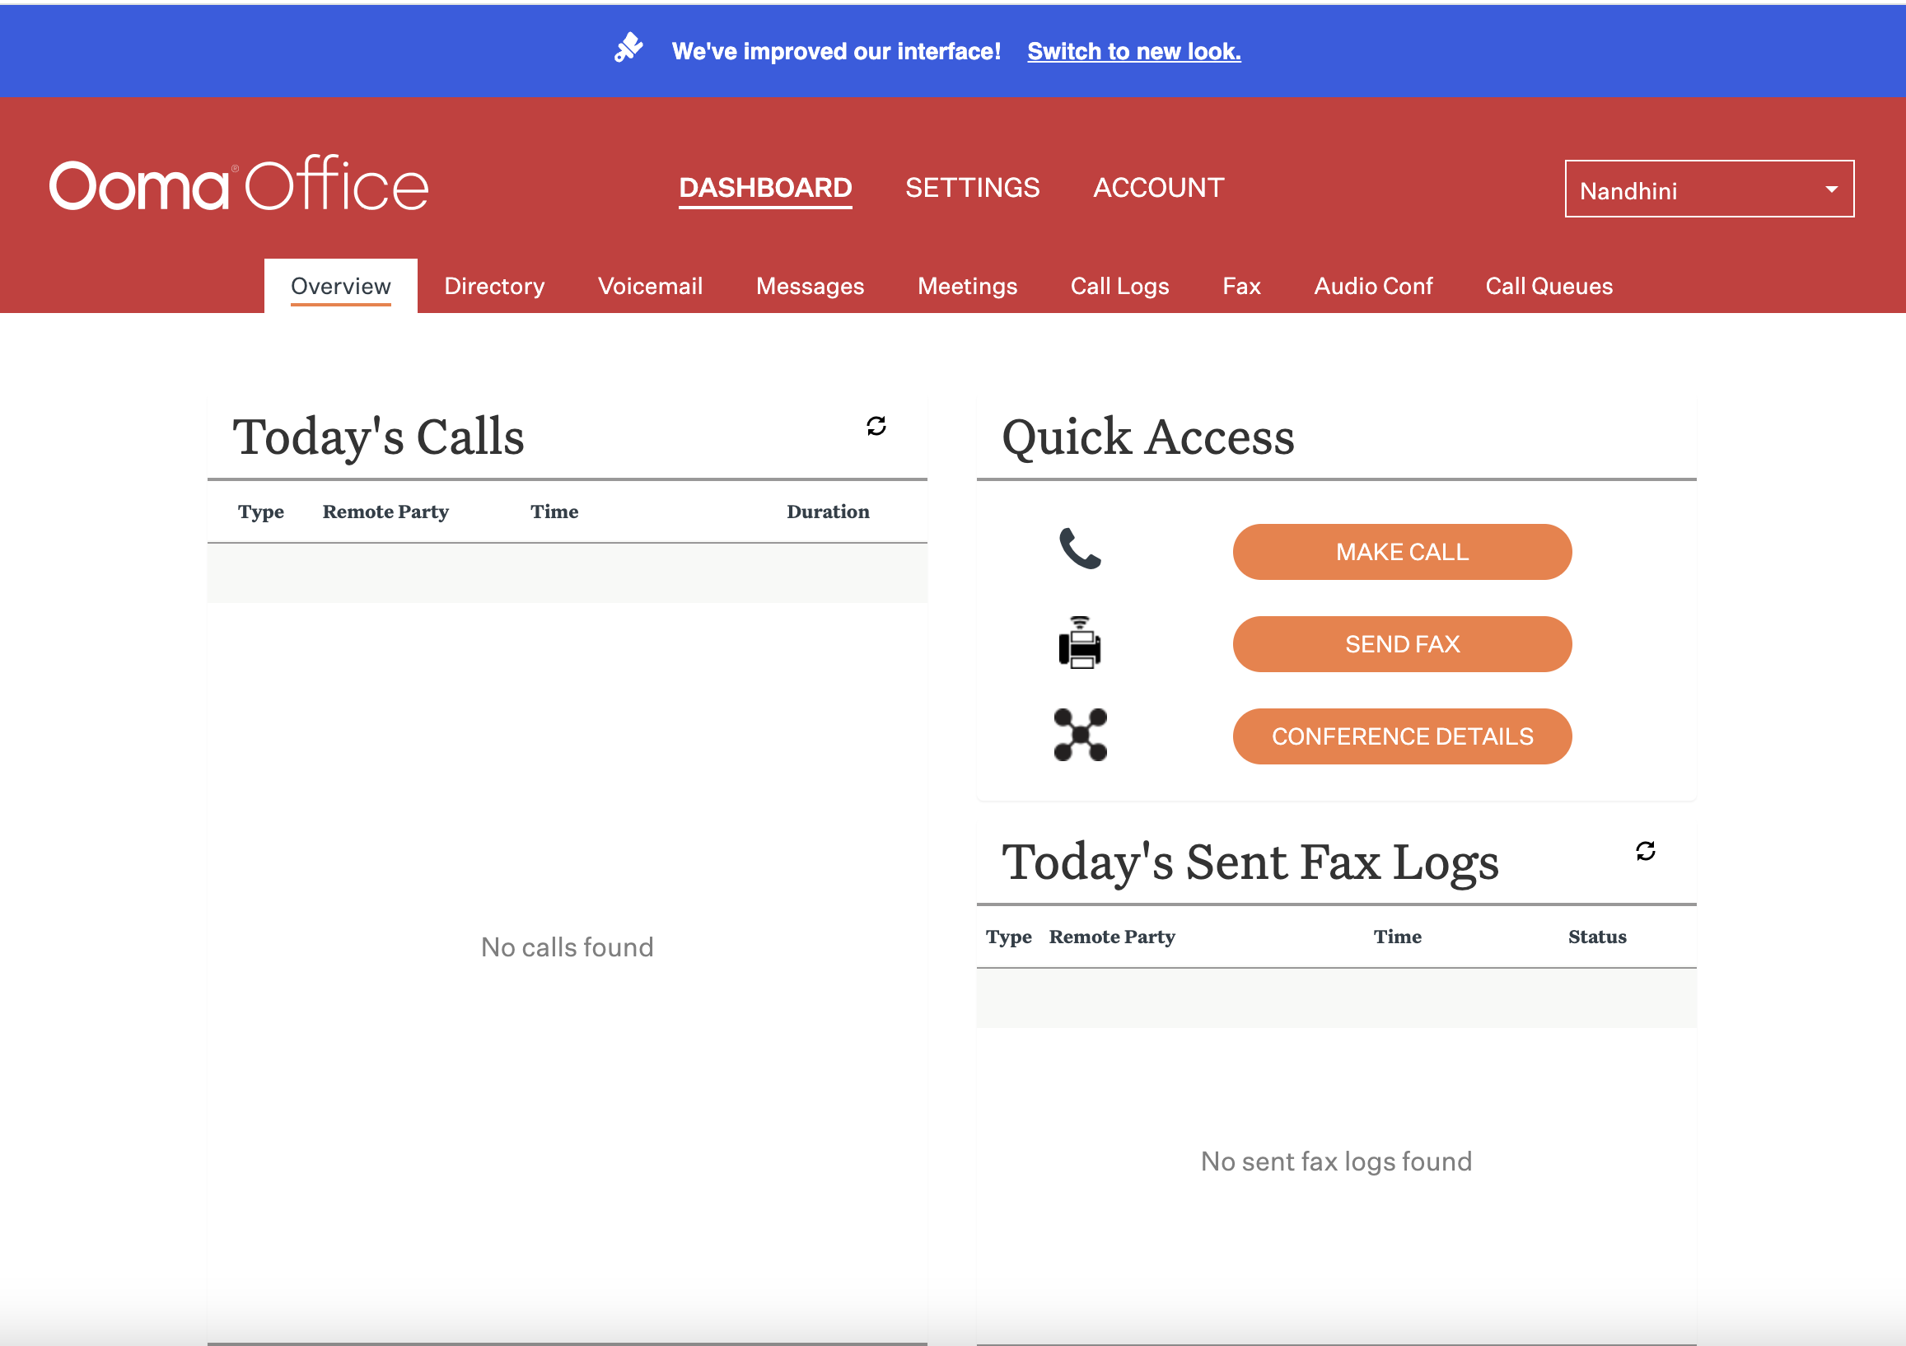Open the SETTINGS menu

point(971,188)
